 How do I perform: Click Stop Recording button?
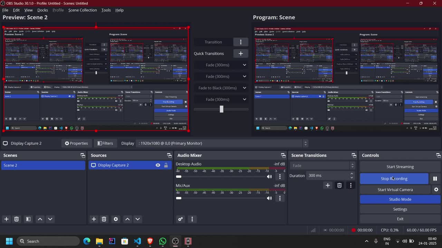pyautogui.click(x=394, y=178)
